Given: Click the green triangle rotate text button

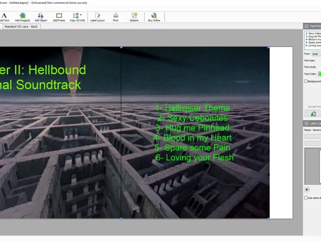Looking at the screenshot, I should point(313,114).
